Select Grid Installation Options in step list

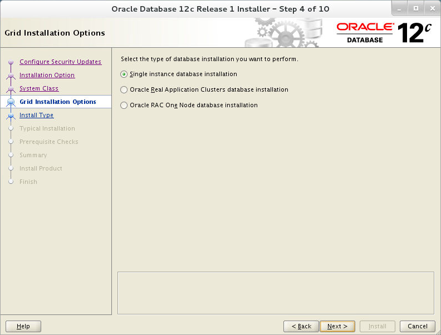click(x=58, y=102)
